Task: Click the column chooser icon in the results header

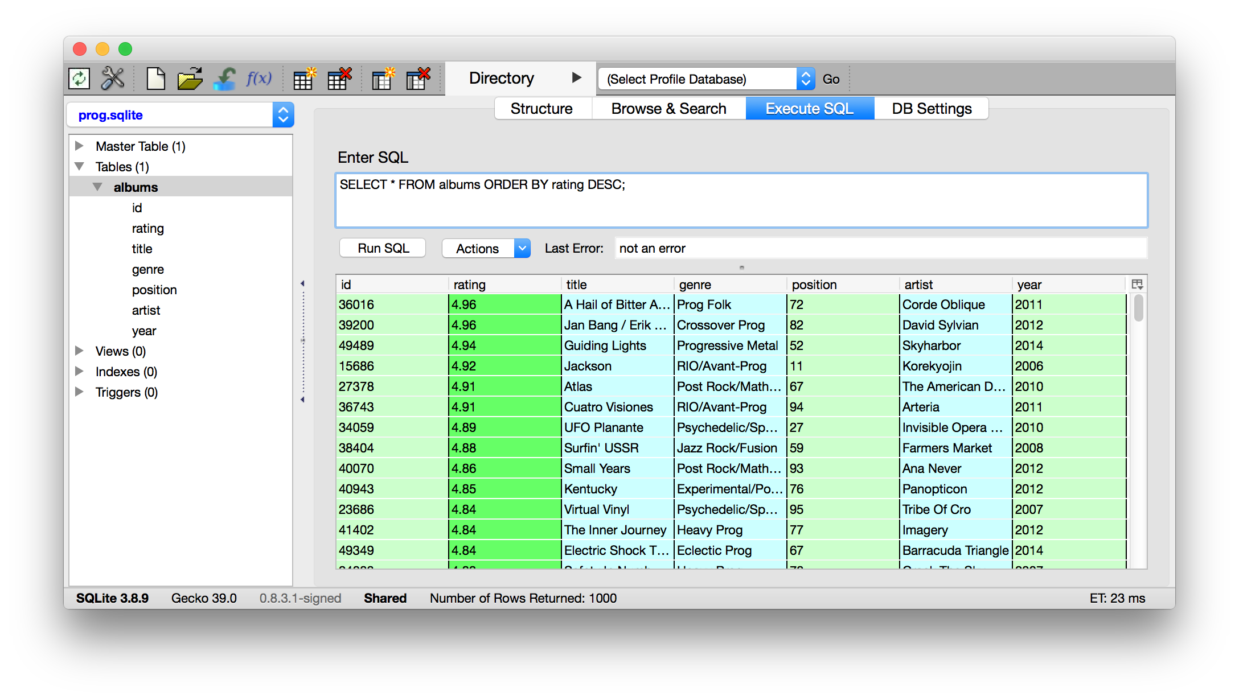Action: point(1137,285)
